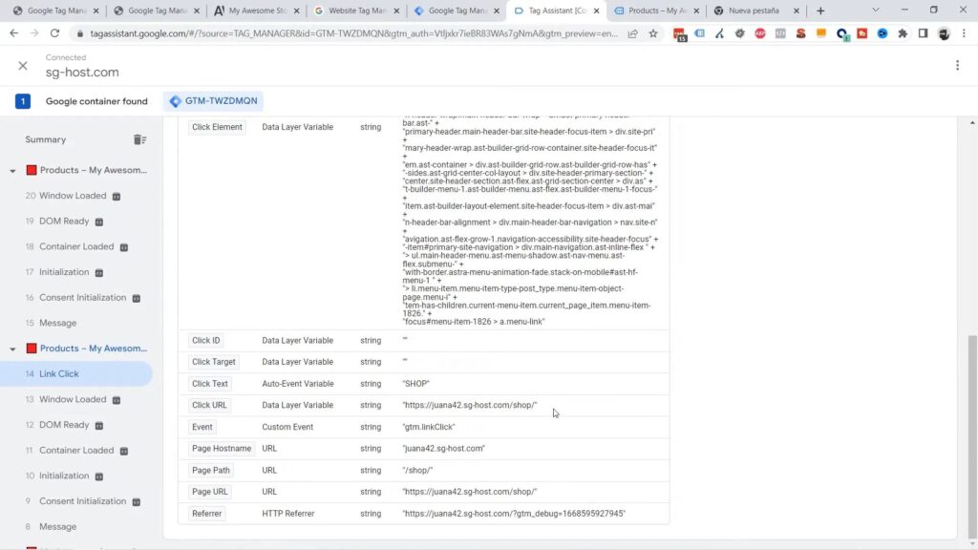Click the Click Element variable chip

tap(217, 127)
